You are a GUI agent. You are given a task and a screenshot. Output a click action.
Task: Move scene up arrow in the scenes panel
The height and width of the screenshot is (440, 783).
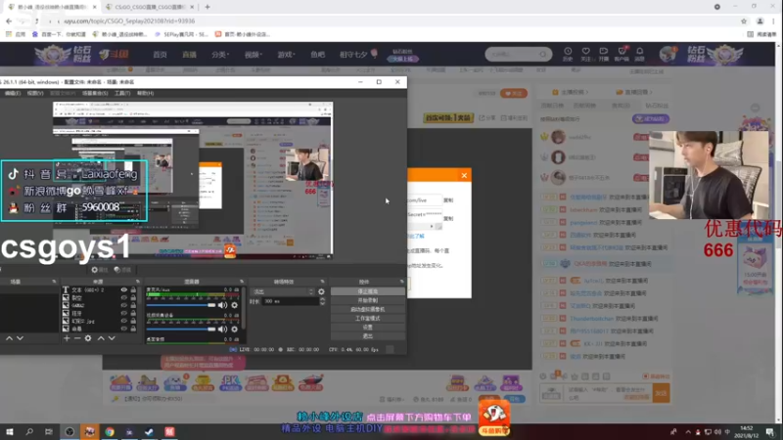[9, 338]
